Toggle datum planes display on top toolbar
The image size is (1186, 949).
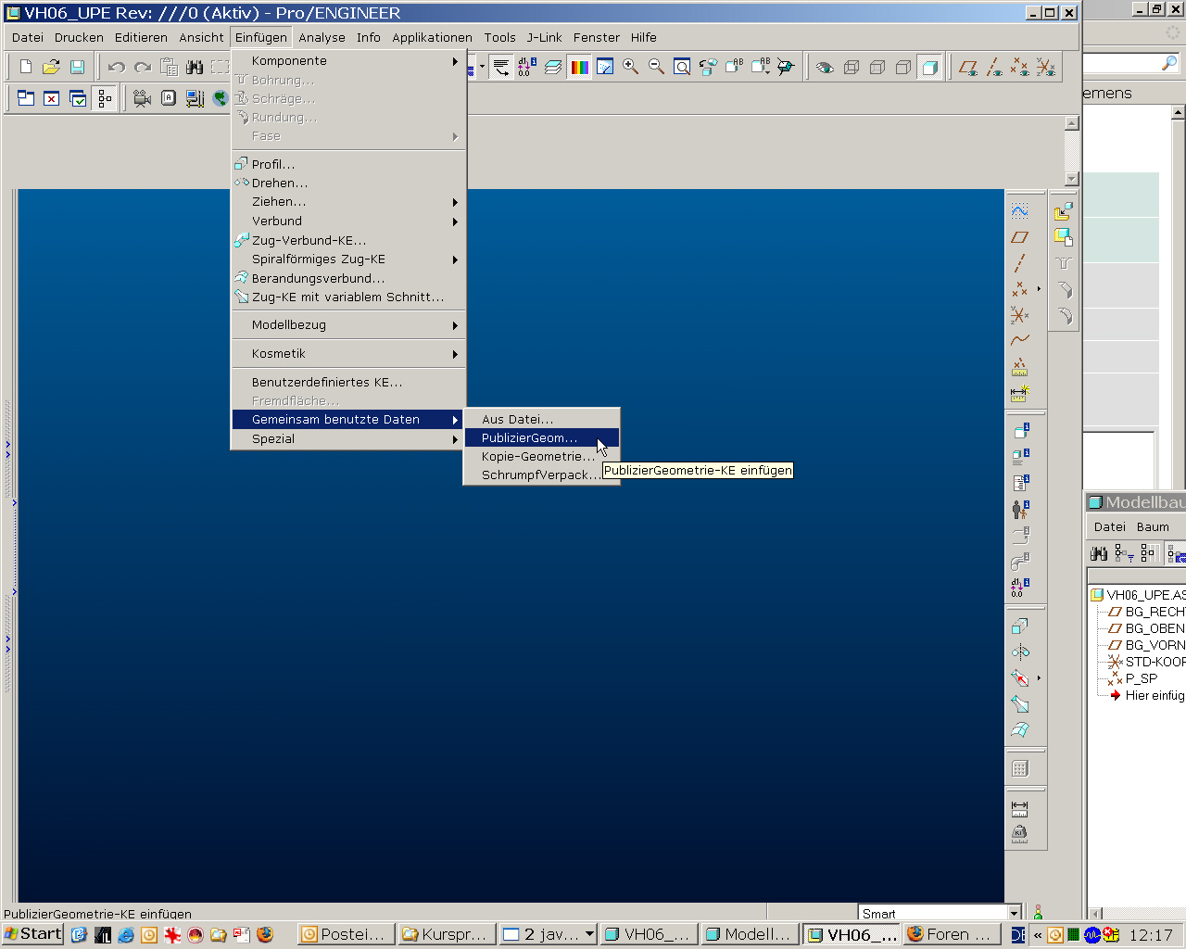click(968, 67)
